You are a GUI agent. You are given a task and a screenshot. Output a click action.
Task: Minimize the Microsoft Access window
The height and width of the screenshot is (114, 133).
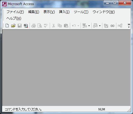pyautogui.click(x=107, y=3)
